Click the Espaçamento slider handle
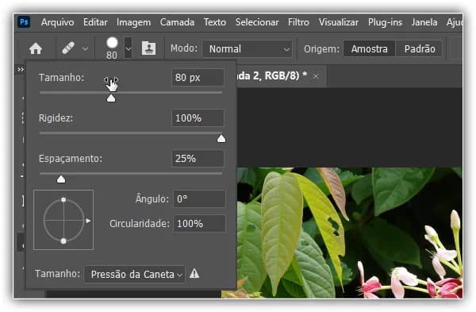Image resolution: width=476 pixels, height=312 pixels. [x=61, y=179]
